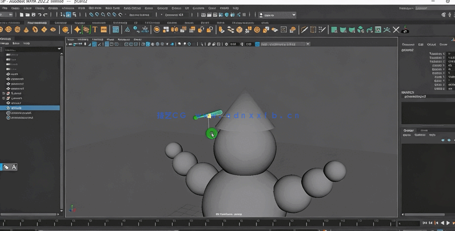Click the diagonal knife multi-cut shelf icon
455x231 pixels.
tap(304, 29)
